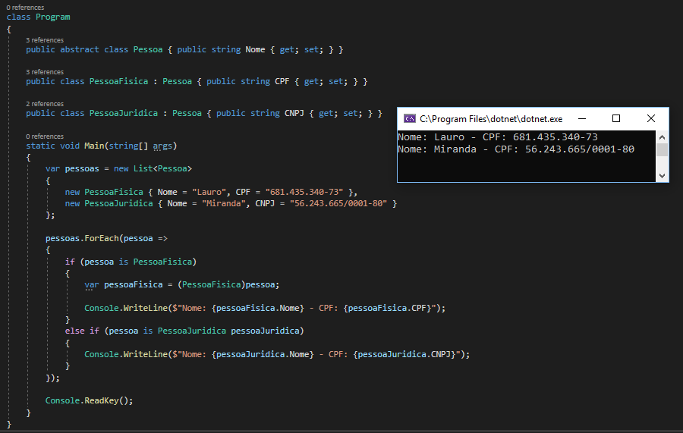
Task: Click the 'pessoaFisica' variable in var assignment
Action: [133, 284]
